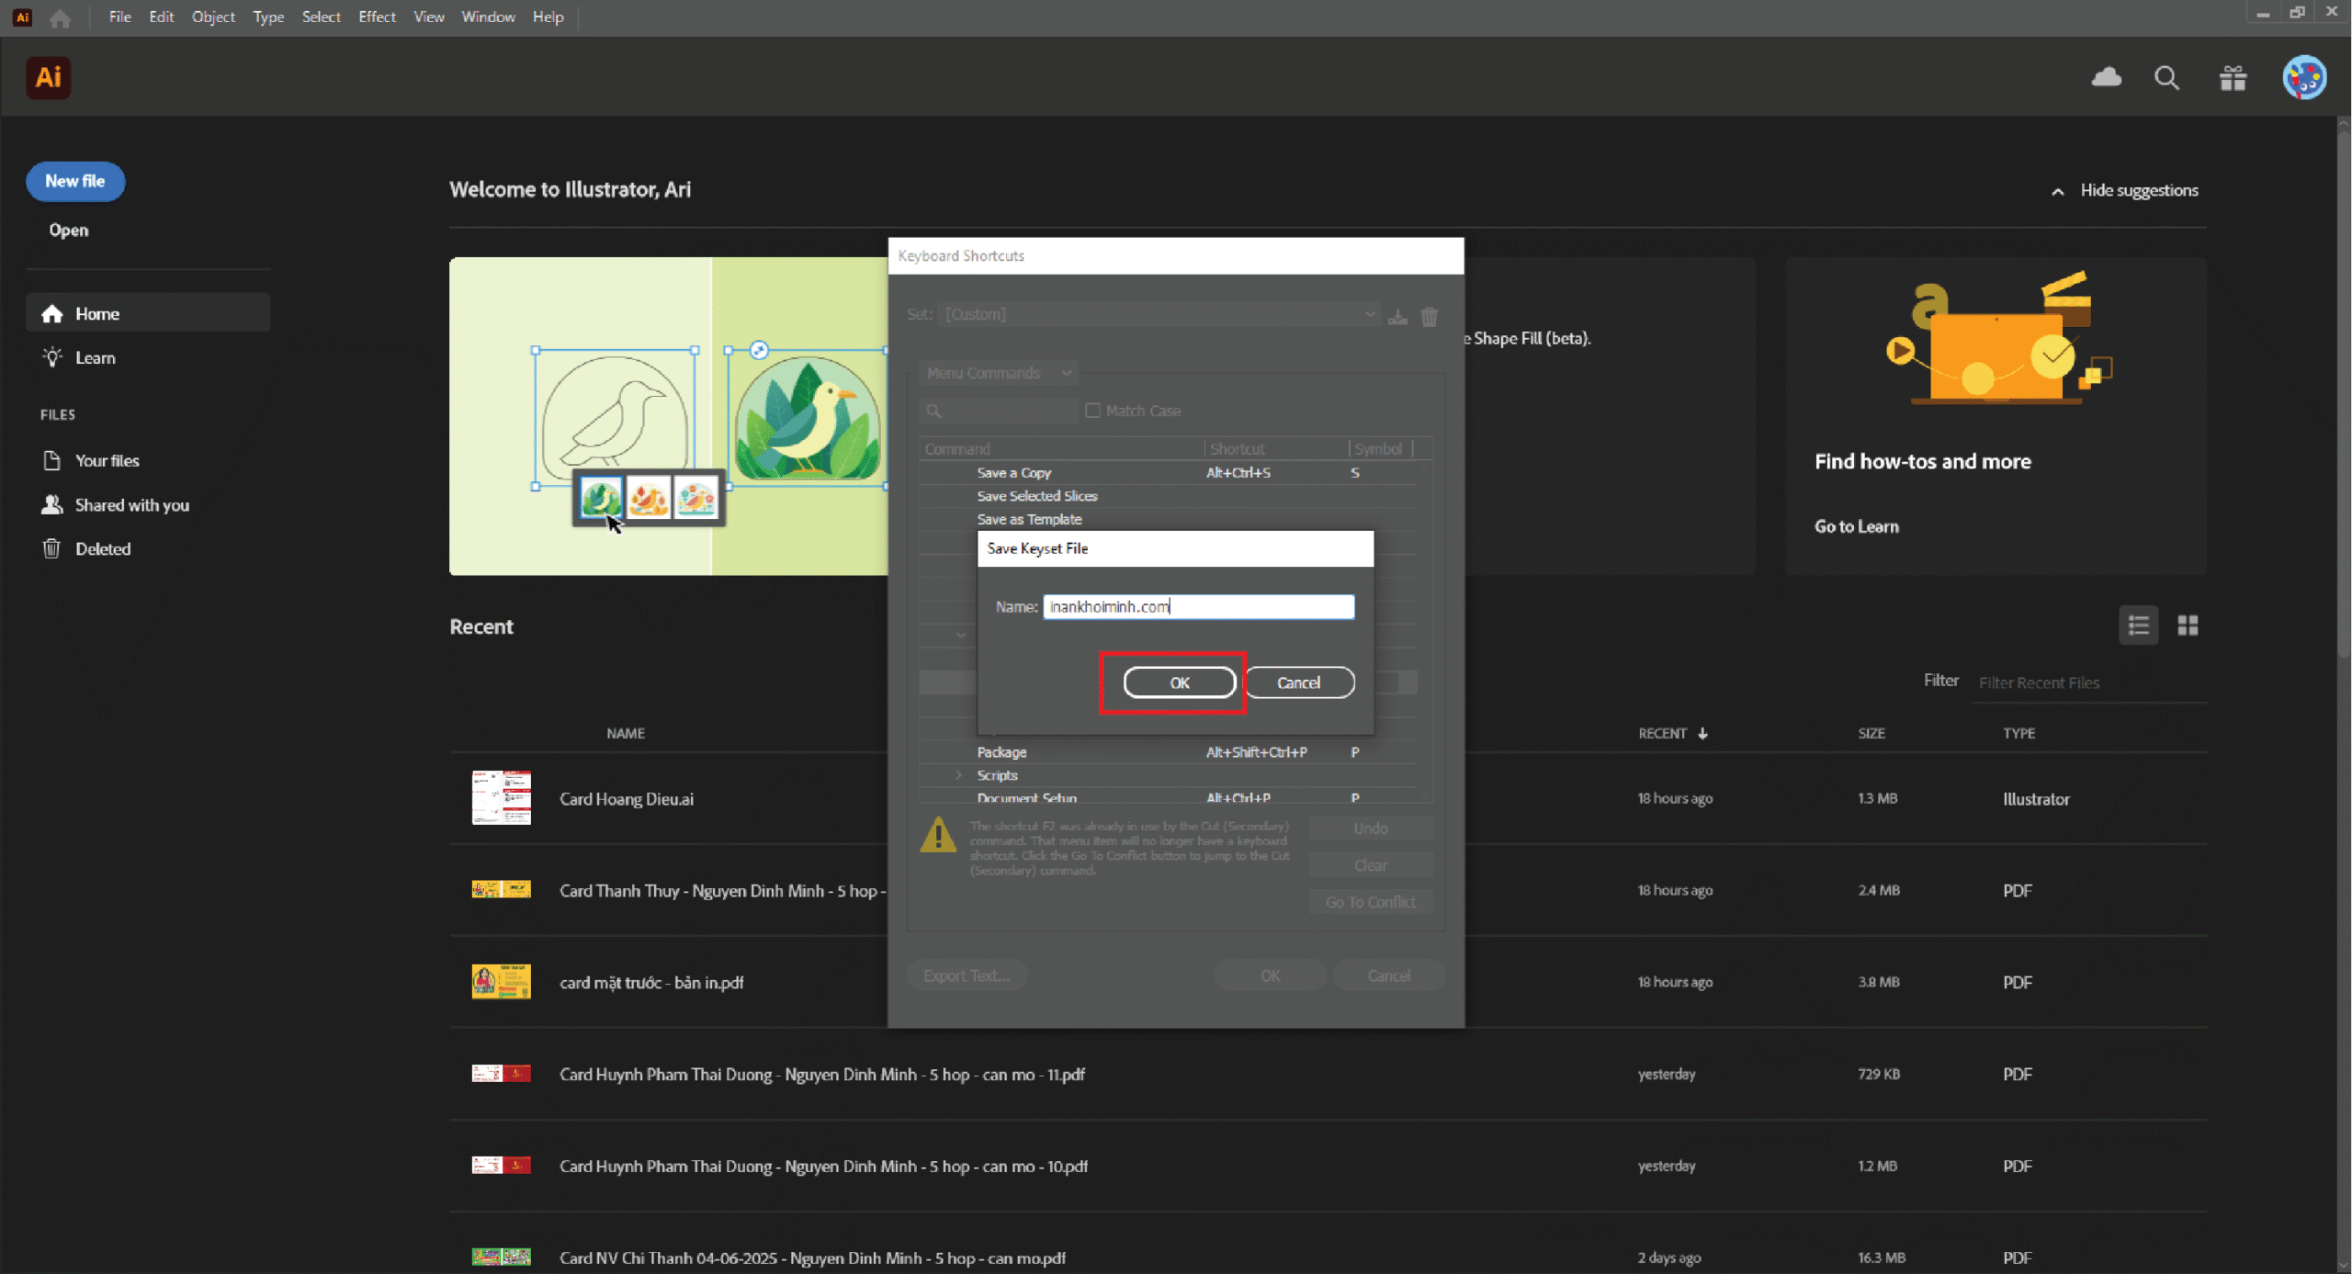This screenshot has width=2352, height=1274.
Task: Collapse suggestions using Hide suggestions
Action: (2125, 190)
